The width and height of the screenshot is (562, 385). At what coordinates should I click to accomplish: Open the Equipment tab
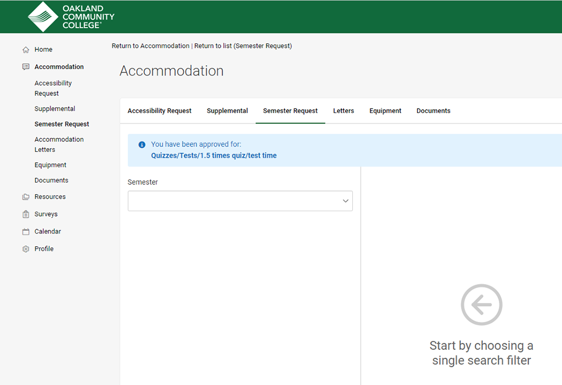(x=385, y=111)
